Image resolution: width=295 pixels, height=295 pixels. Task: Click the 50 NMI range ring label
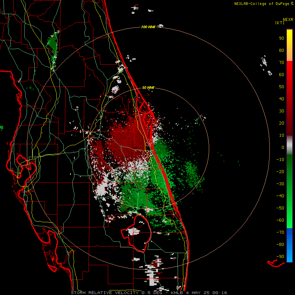pos(148,88)
